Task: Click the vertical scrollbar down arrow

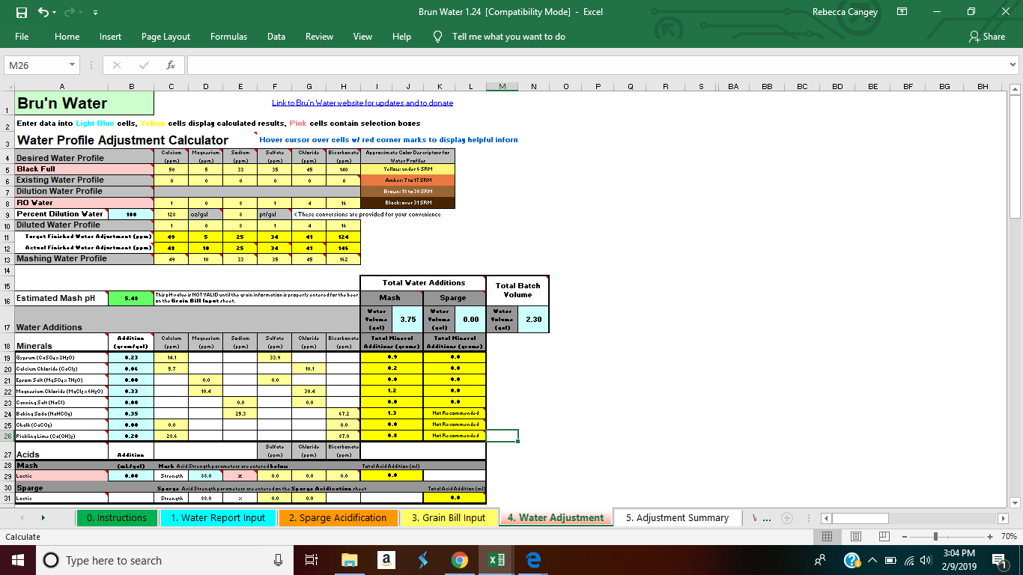Action: click(x=1015, y=502)
